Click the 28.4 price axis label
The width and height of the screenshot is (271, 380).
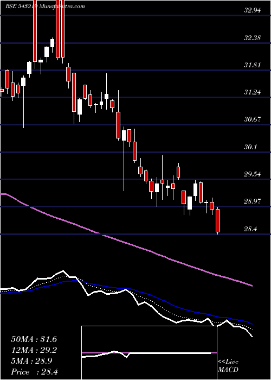click(x=250, y=229)
